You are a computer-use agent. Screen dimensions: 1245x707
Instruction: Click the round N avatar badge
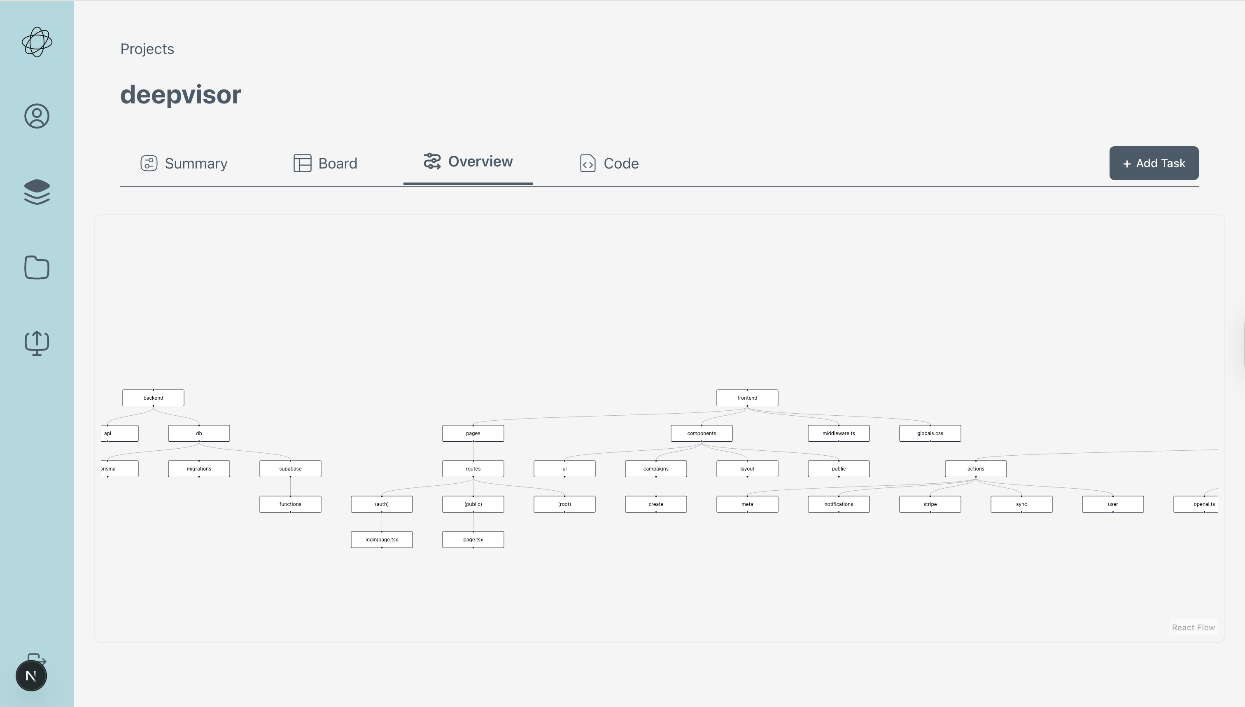pyautogui.click(x=31, y=676)
